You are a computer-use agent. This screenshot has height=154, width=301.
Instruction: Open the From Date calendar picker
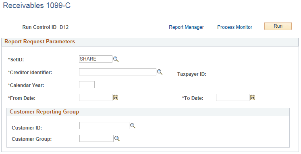click(x=116, y=97)
